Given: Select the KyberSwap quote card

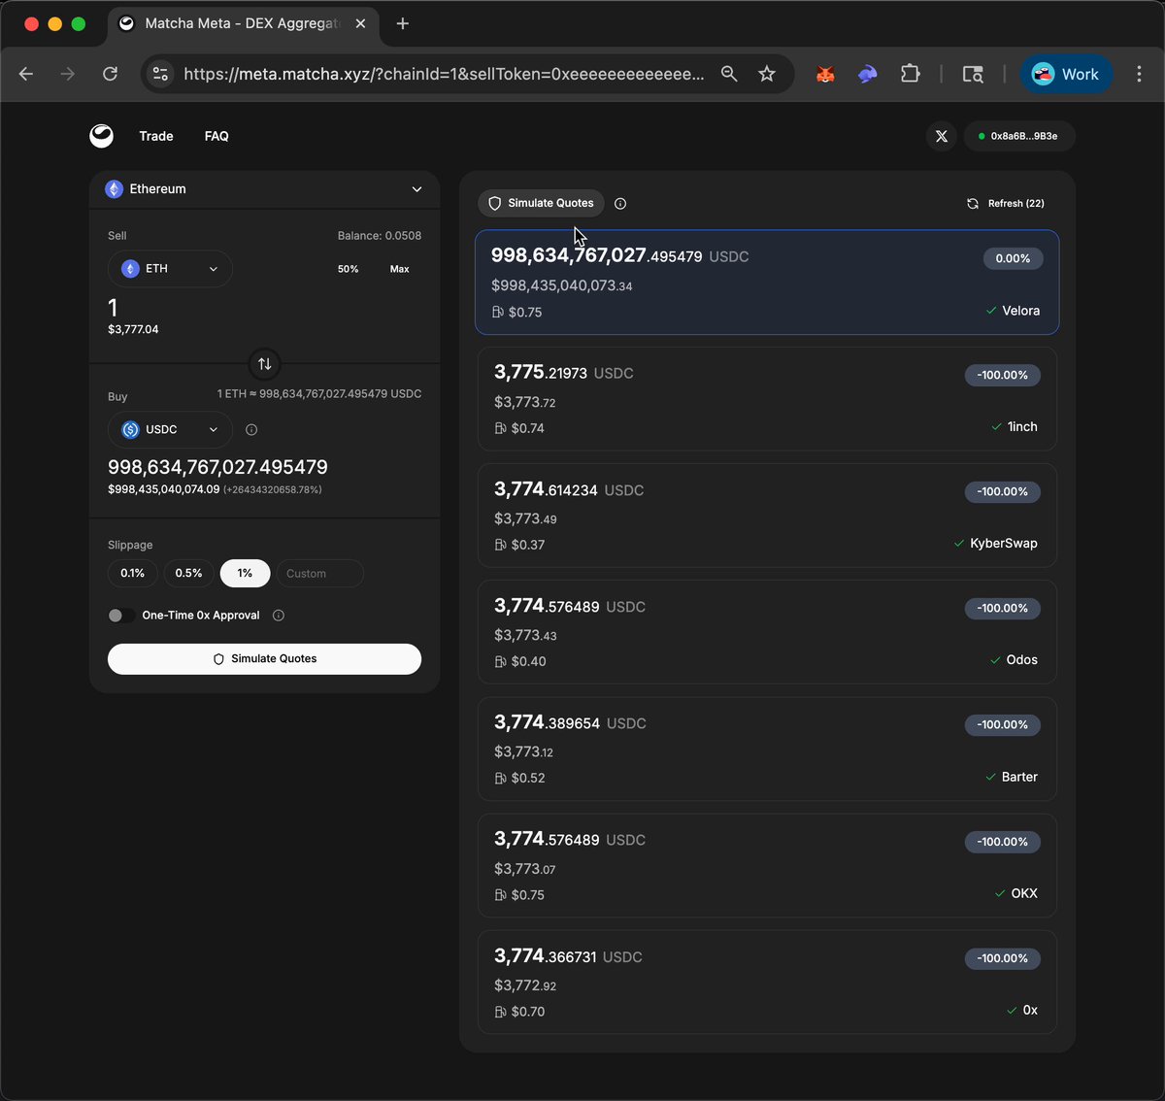Looking at the screenshot, I should pyautogui.click(x=767, y=516).
